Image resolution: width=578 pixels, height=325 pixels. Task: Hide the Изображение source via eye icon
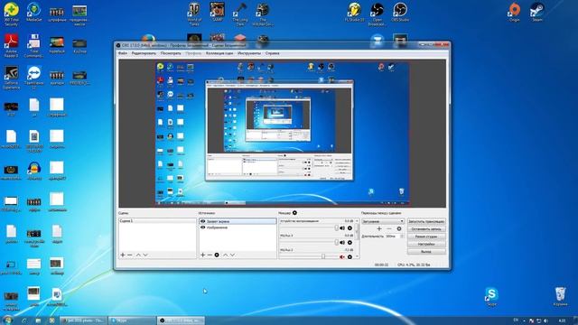pyautogui.click(x=202, y=227)
